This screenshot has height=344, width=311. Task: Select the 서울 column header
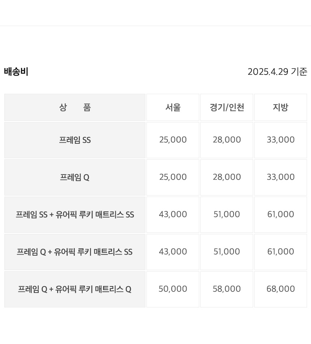click(173, 108)
